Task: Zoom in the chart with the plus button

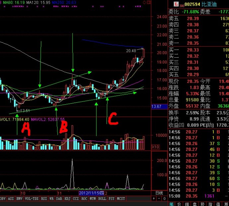Action: point(154,198)
